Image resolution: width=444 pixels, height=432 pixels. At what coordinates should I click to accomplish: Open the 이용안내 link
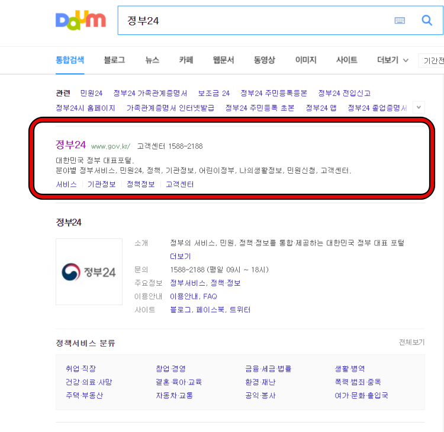(184, 296)
